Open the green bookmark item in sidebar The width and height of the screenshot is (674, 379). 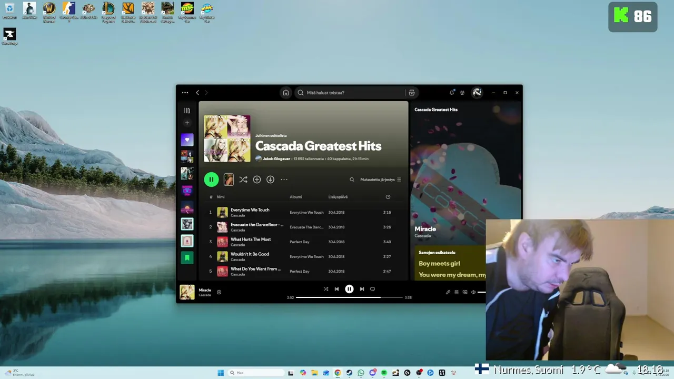pyautogui.click(x=187, y=257)
